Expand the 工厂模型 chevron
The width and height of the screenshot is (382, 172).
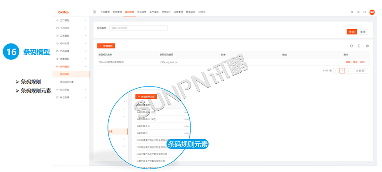click(86, 20)
